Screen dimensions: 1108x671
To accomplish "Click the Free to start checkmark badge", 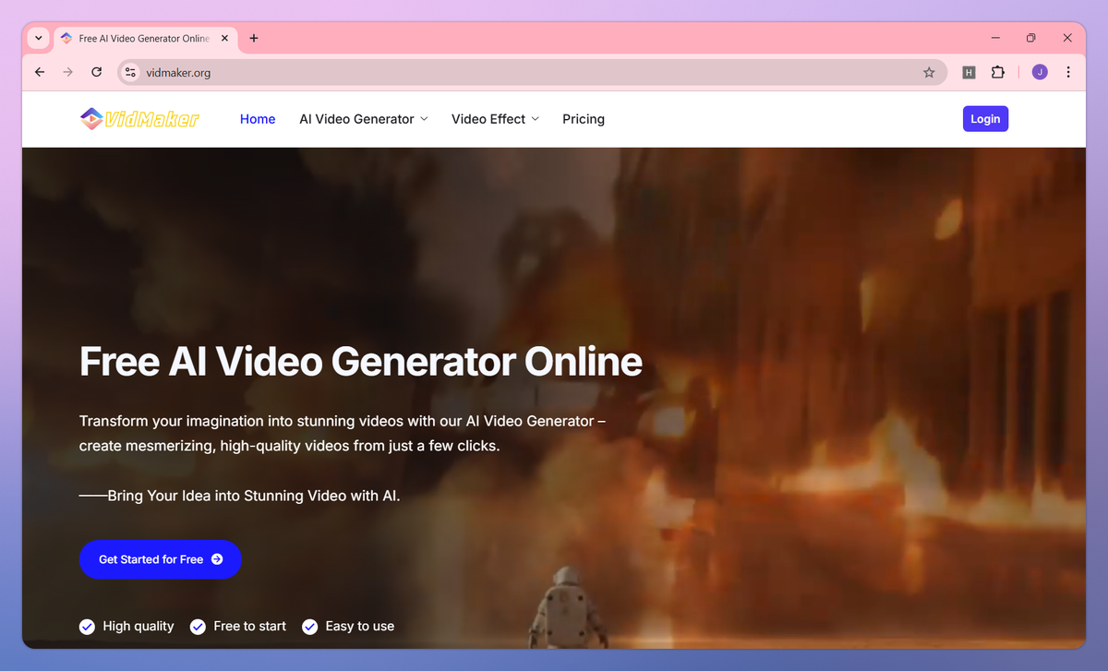I will tap(198, 626).
